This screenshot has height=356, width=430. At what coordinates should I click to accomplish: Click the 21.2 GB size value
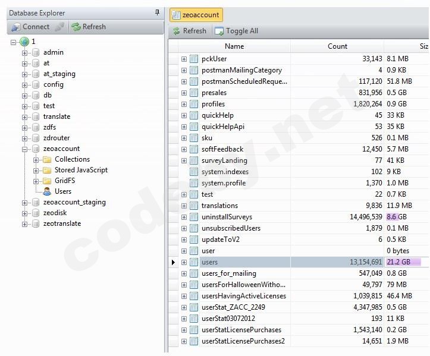[x=398, y=262]
